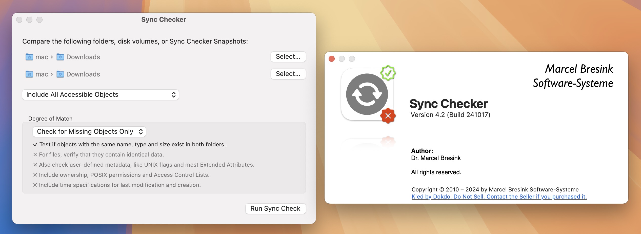
Task: Click the Downloads folder icon in first path row
Action: tap(60, 57)
